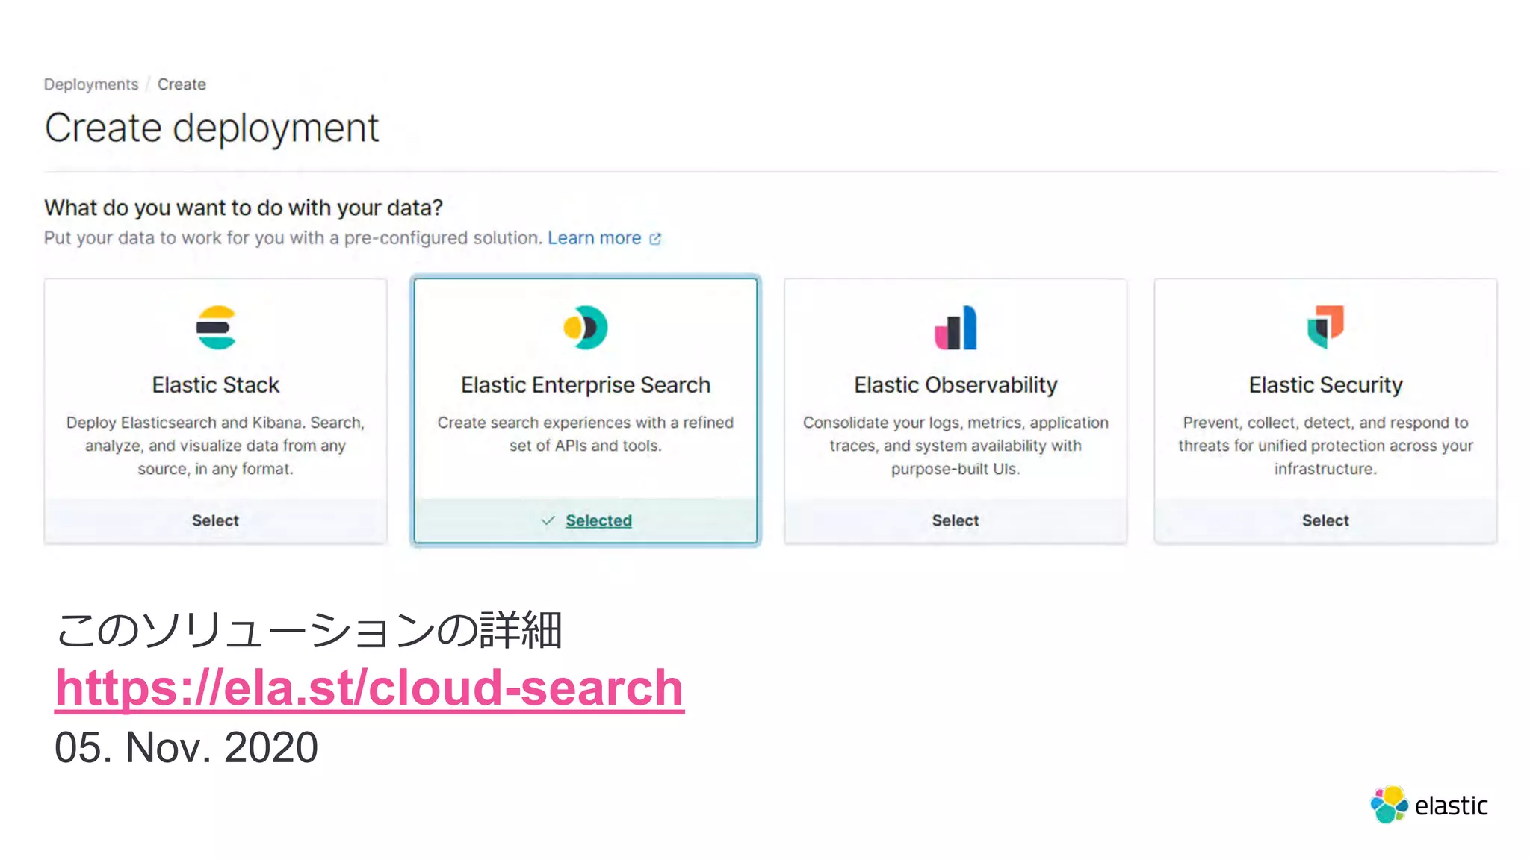
Task: Click the Create breadcrumb item
Action: point(182,84)
